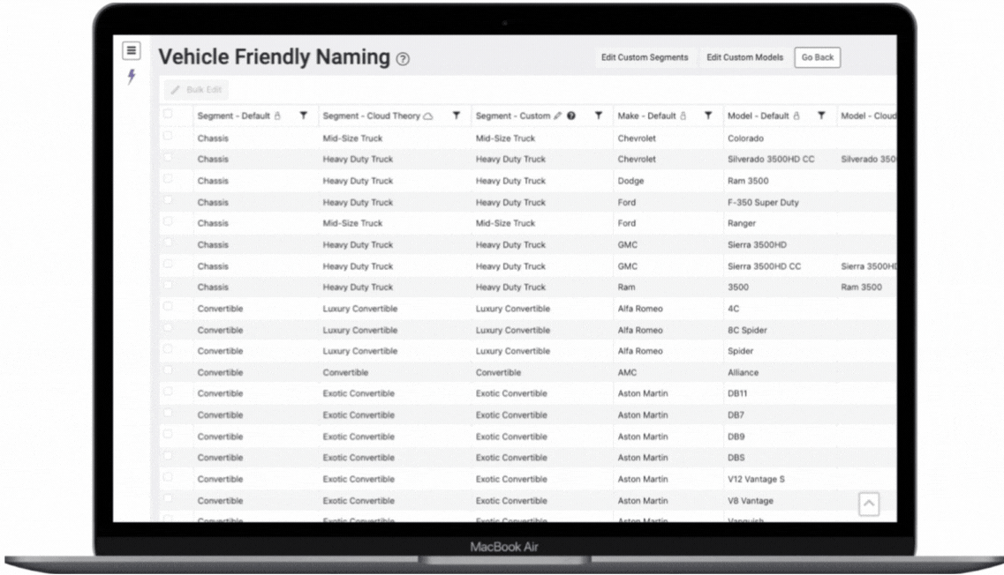Select the Chevrolet Colorado row checkbox

tap(168, 136)
